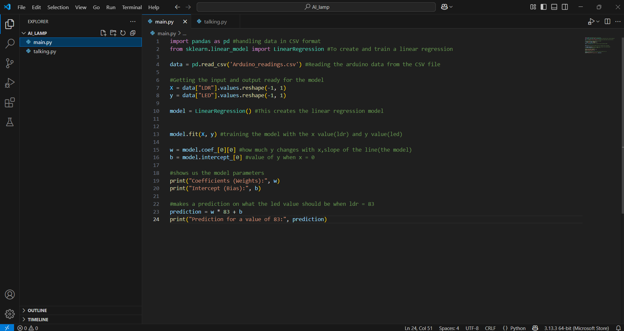Go to line via Ln 24, Col 51
Viewport: 624px width, 331px height.
point(418,328)
